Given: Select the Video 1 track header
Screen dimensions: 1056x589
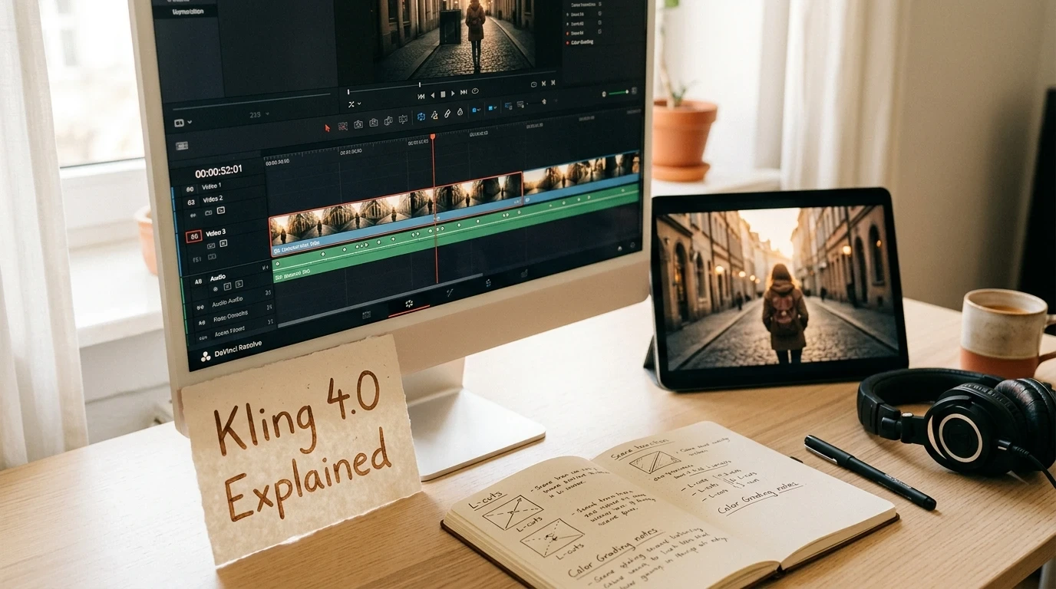Looking at the screenshot, I should coord(211,186).
